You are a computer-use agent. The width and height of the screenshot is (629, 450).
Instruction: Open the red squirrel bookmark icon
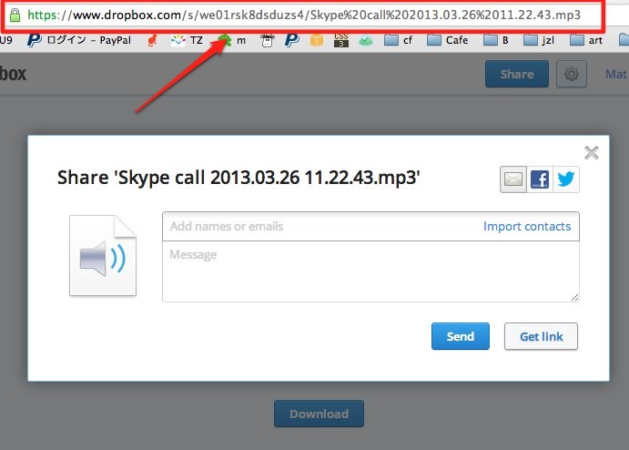click(x=152, y=40)
